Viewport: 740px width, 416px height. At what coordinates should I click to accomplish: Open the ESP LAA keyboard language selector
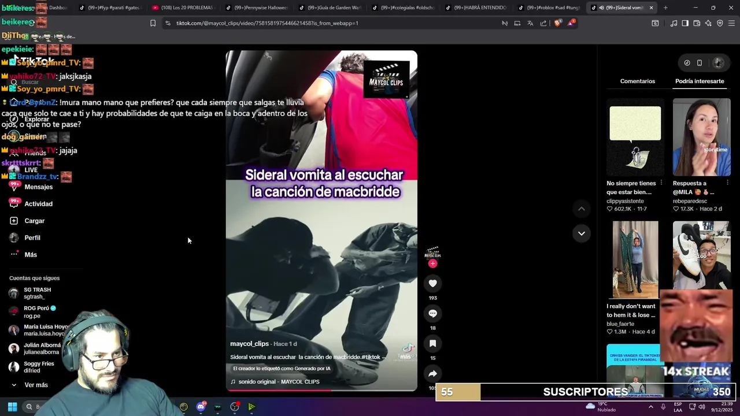[678, 407]
